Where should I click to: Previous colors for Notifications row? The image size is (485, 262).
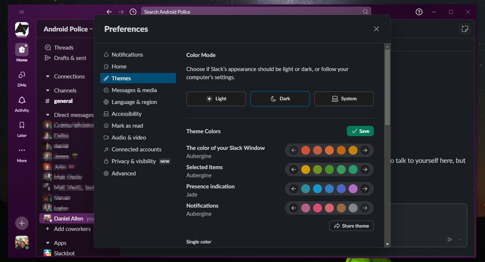(x=294, y=208)
